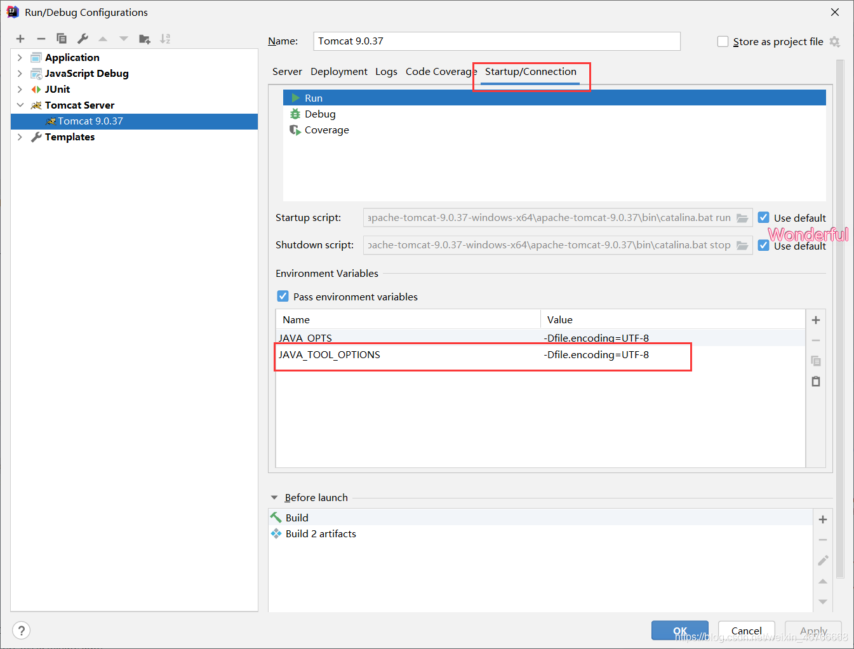Click the Name column header
Image resolution: width=854 pixels, height=649 pixels.
tap(408, 319)
